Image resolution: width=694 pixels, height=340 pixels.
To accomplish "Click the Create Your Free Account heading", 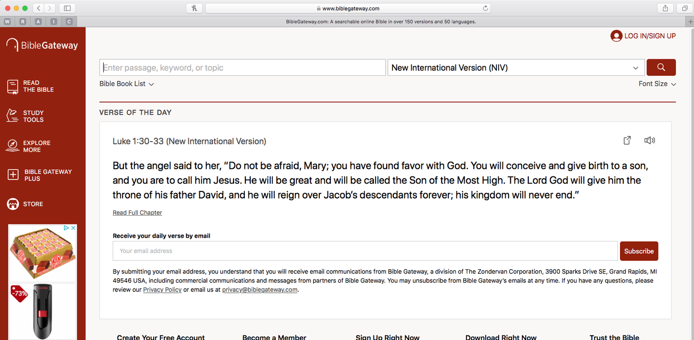I will (161, 337).
